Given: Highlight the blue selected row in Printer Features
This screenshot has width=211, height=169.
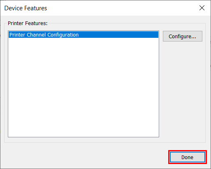Looking at the screenshot, I should pos(83,35).
